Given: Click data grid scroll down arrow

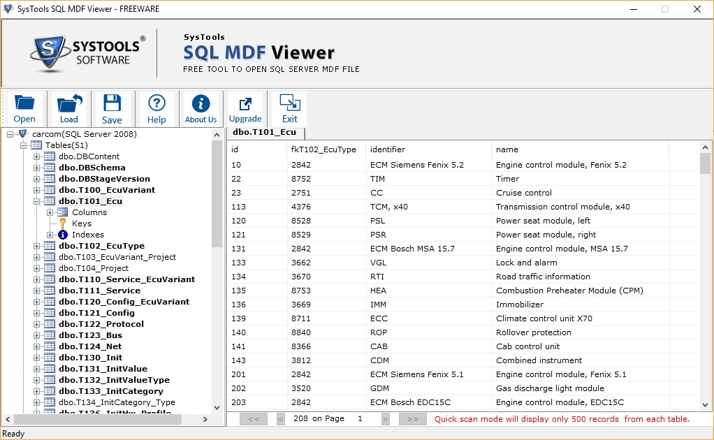Looking at the screenshot, I should pos(705,405).
